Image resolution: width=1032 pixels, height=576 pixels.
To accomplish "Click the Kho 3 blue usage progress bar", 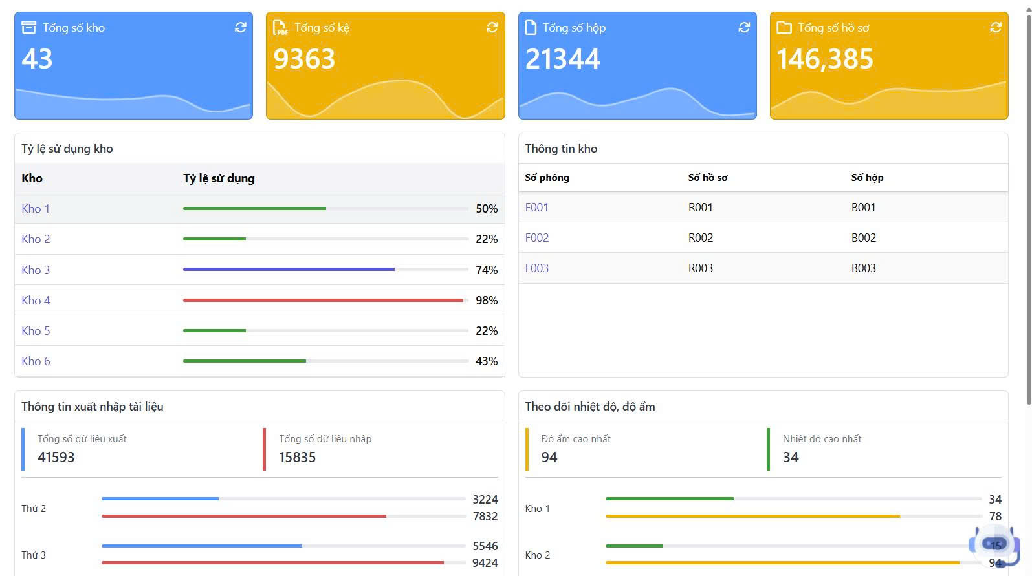I will (289, 270).
